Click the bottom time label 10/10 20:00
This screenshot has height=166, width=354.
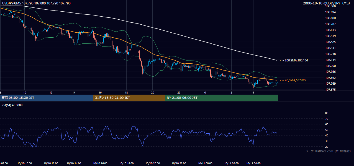[x=153, y=164]
